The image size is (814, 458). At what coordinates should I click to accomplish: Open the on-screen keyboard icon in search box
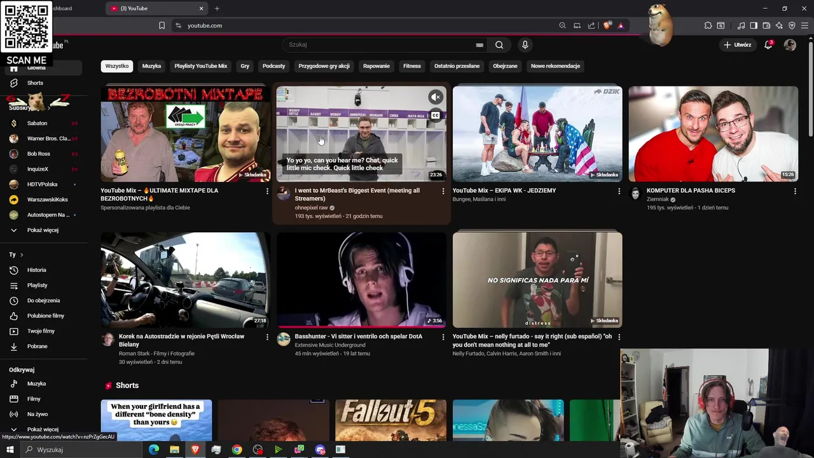[x=479, y=45]
